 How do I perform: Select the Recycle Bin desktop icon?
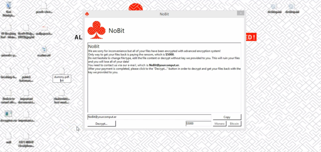[x=8, y=6]
